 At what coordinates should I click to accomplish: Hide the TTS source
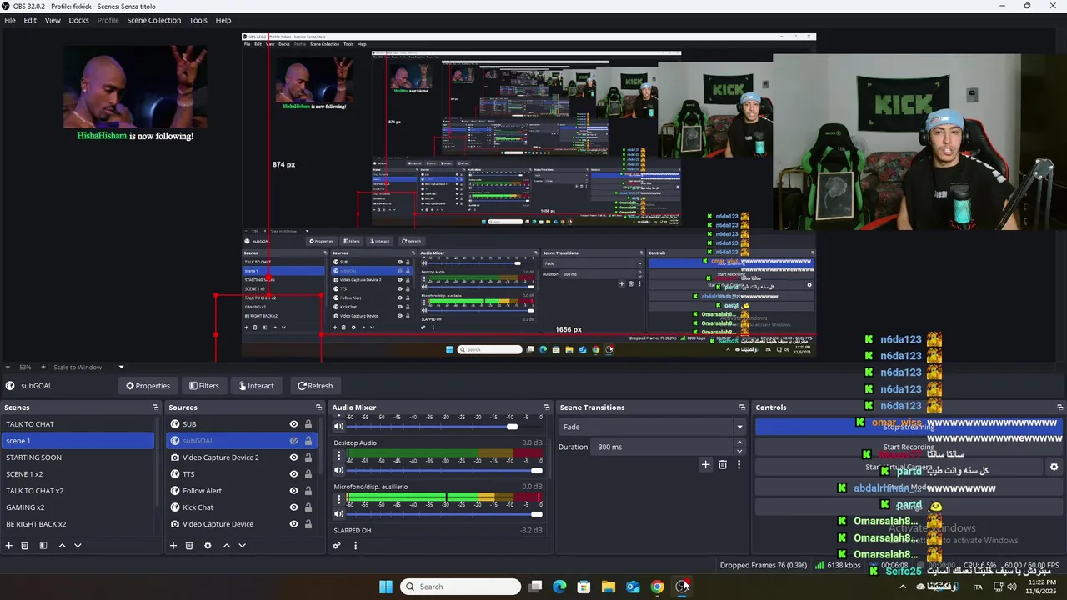293,474
